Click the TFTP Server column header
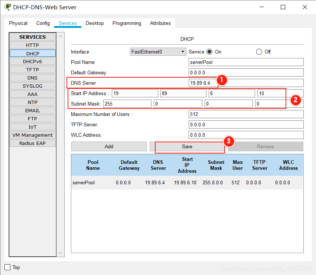The height and width of the screenshot is (275, 316). point(260,165)
